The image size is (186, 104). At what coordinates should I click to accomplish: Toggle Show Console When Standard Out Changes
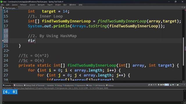pos(165,85)
